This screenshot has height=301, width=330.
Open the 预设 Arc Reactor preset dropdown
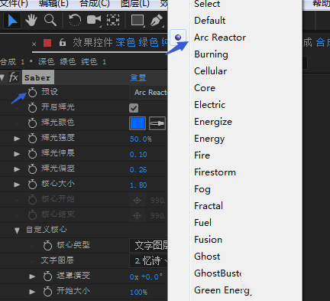pos(149,93)
